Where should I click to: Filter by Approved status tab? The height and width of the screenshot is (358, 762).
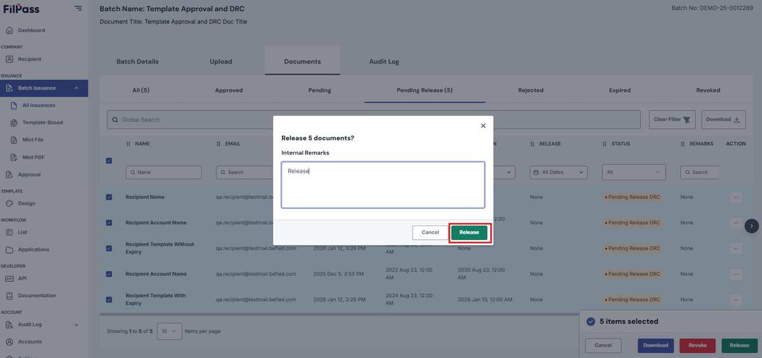tap(229, 90)
